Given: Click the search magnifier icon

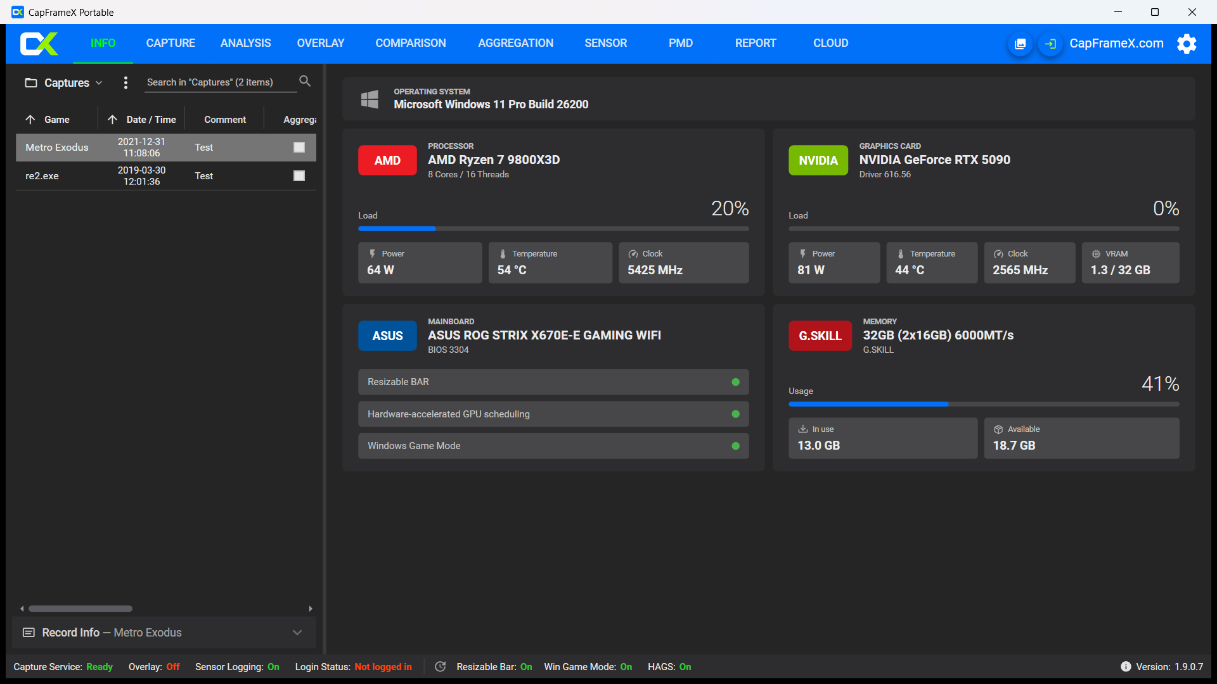Looking at the screenshot, I should click(x=305, y=81).
